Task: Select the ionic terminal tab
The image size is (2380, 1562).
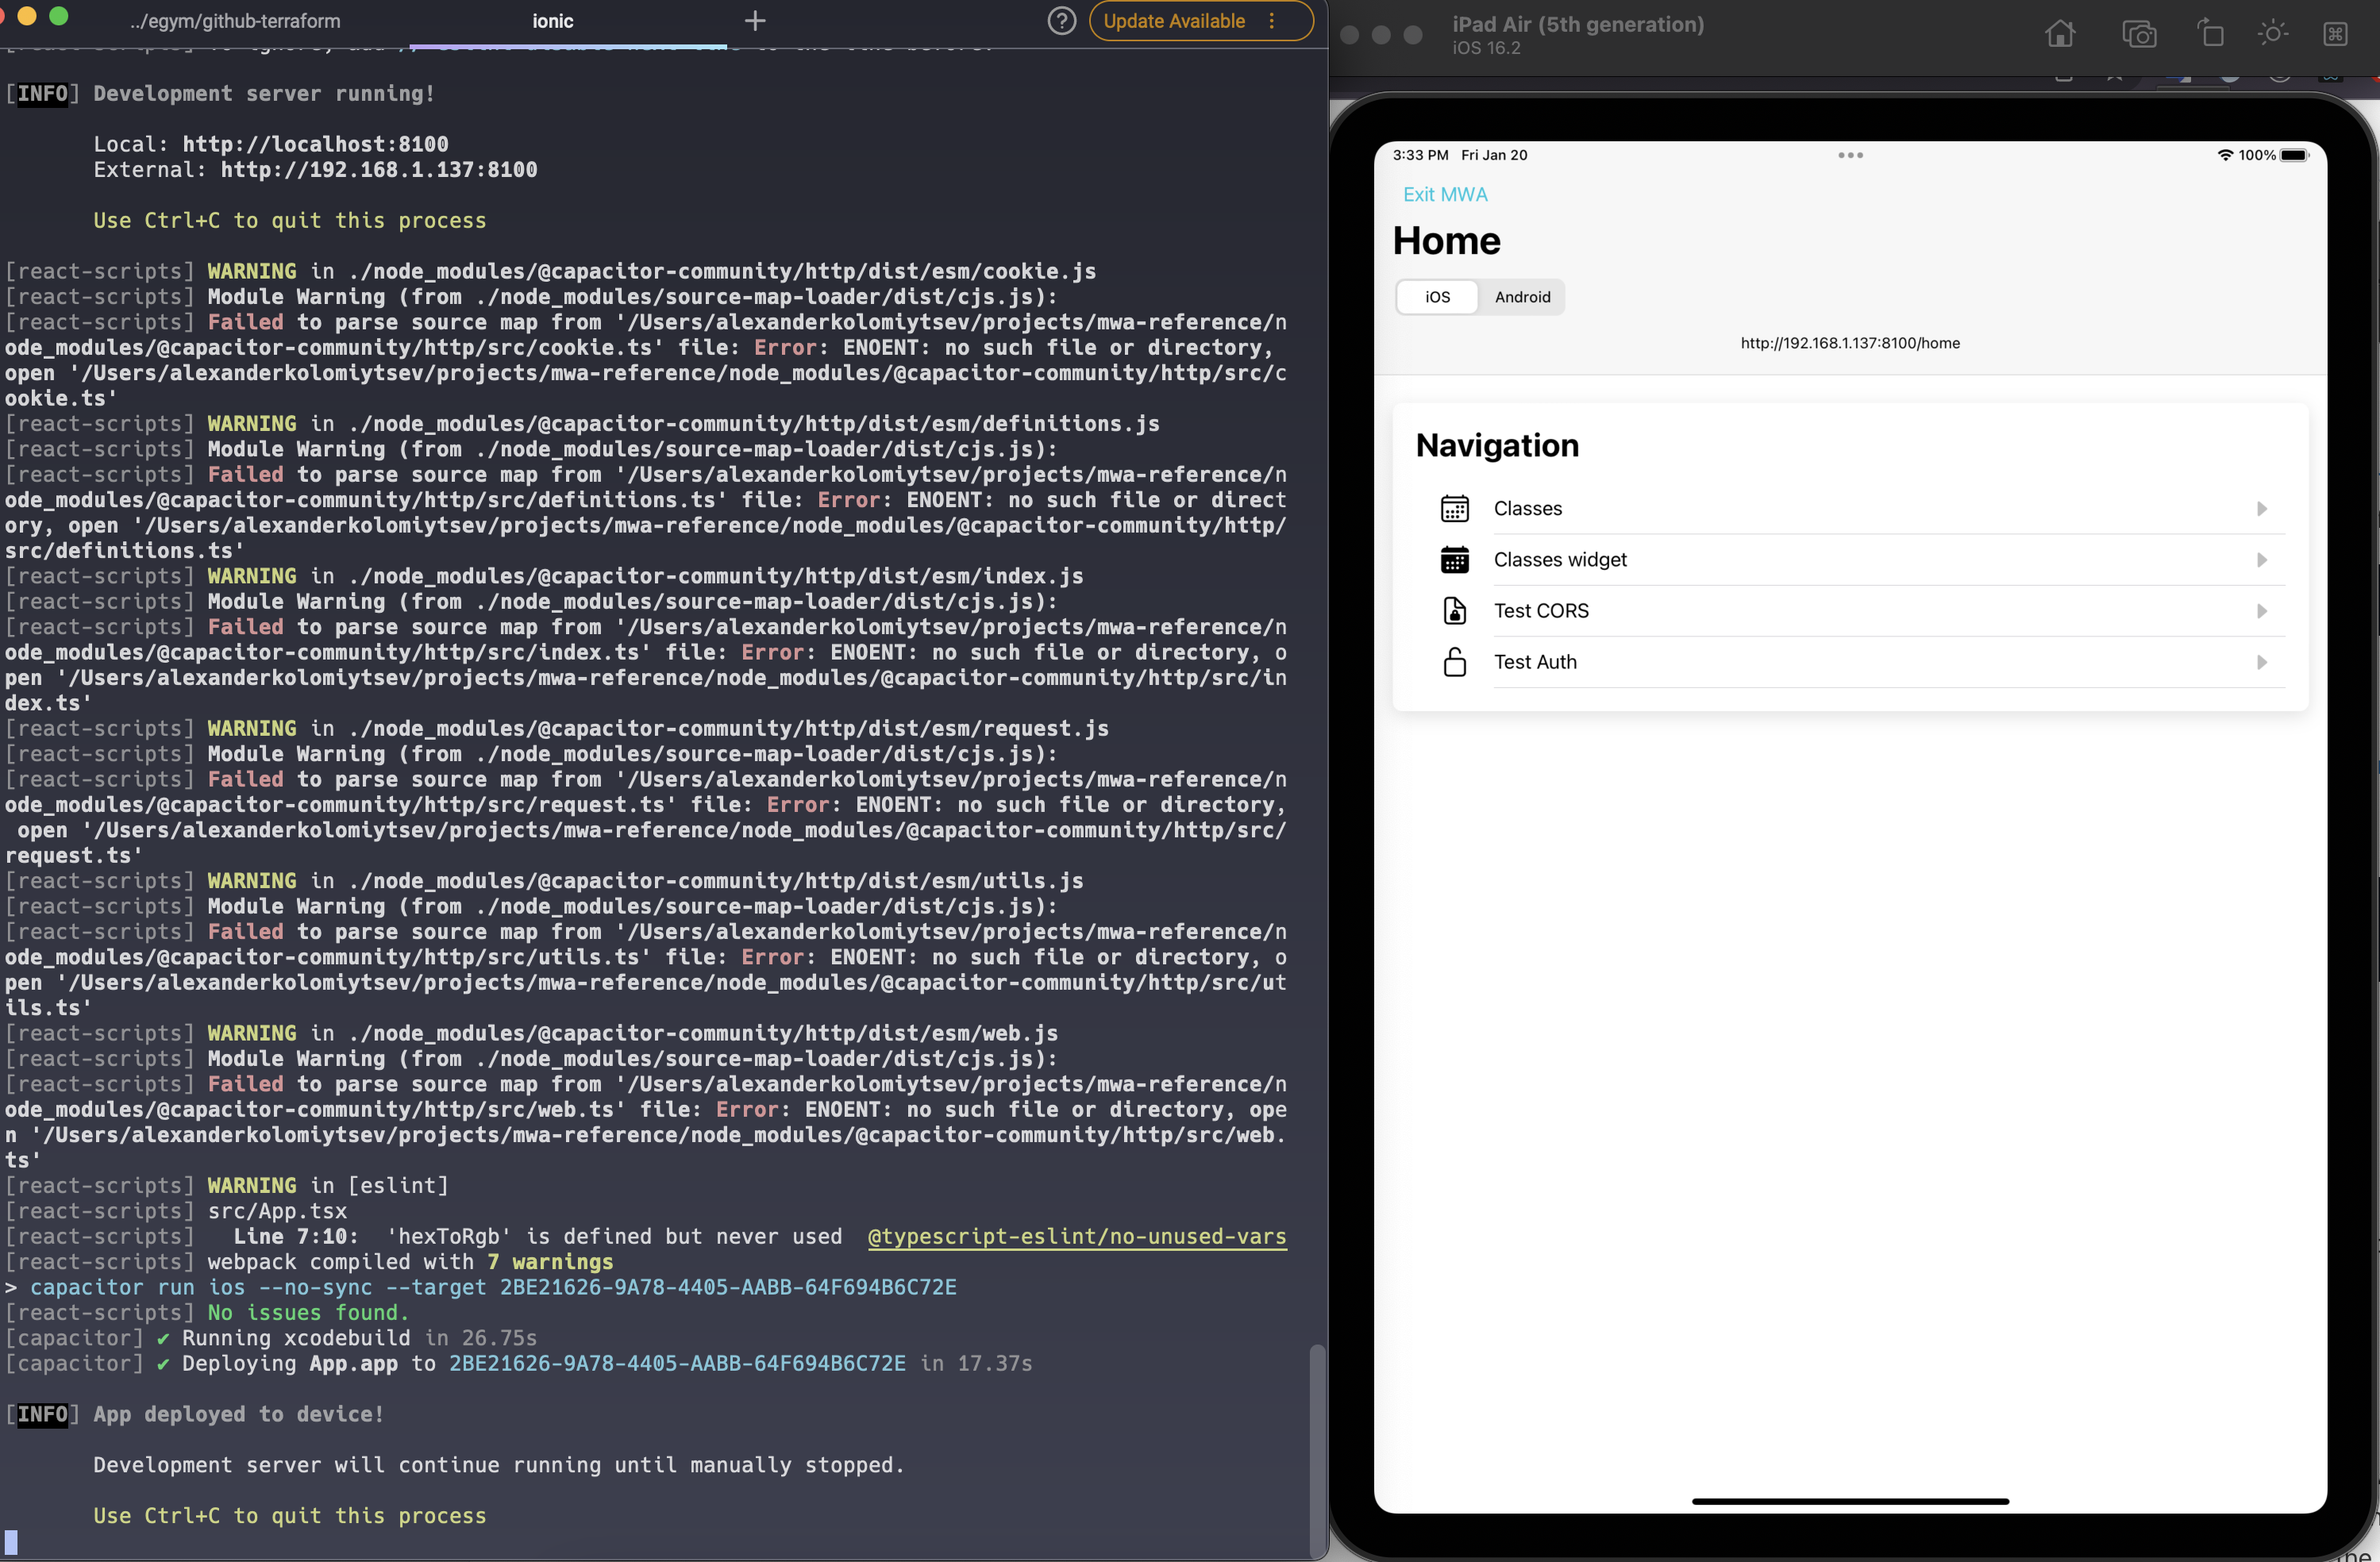Action: 552,21
